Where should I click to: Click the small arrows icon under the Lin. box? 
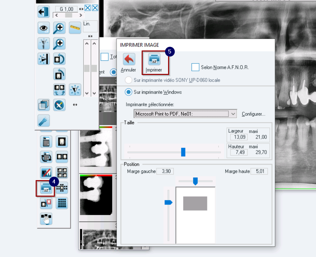coord(90,36)
